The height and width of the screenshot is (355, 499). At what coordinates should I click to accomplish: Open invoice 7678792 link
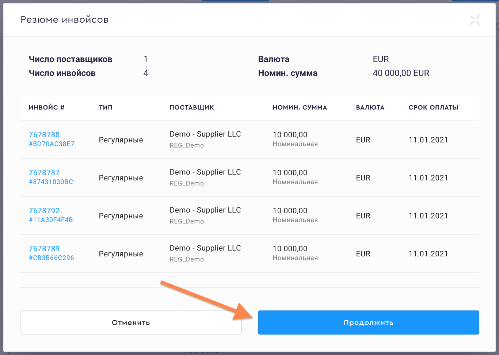click(x=44, y=211)
